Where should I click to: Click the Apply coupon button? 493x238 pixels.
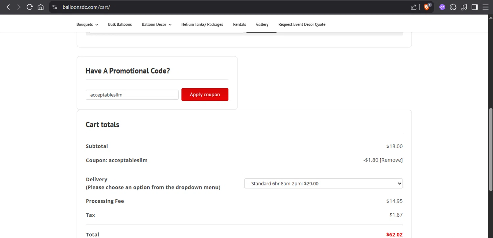(205, 95)
